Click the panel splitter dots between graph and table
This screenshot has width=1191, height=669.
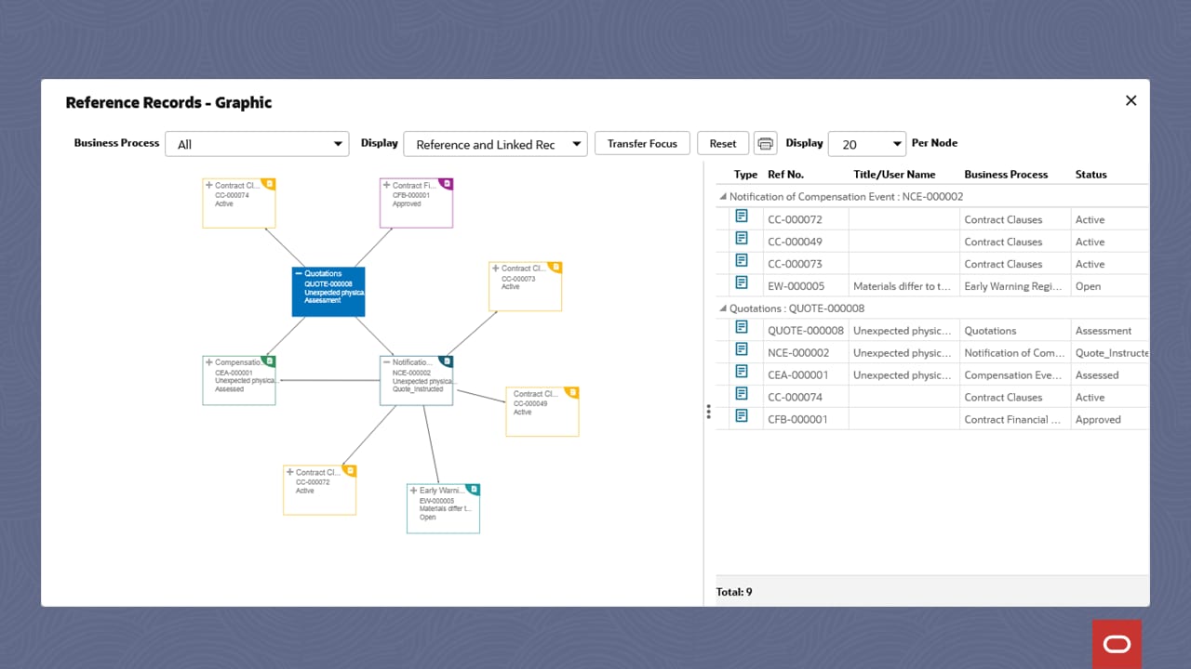point(708,412)
